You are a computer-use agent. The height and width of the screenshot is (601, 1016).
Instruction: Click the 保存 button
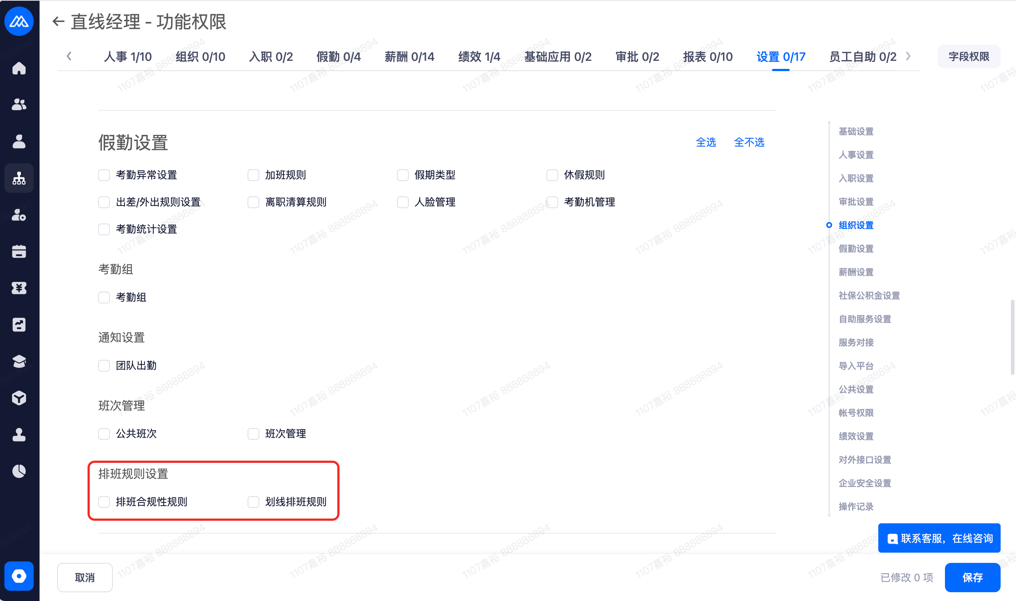[x=972, y=577]
